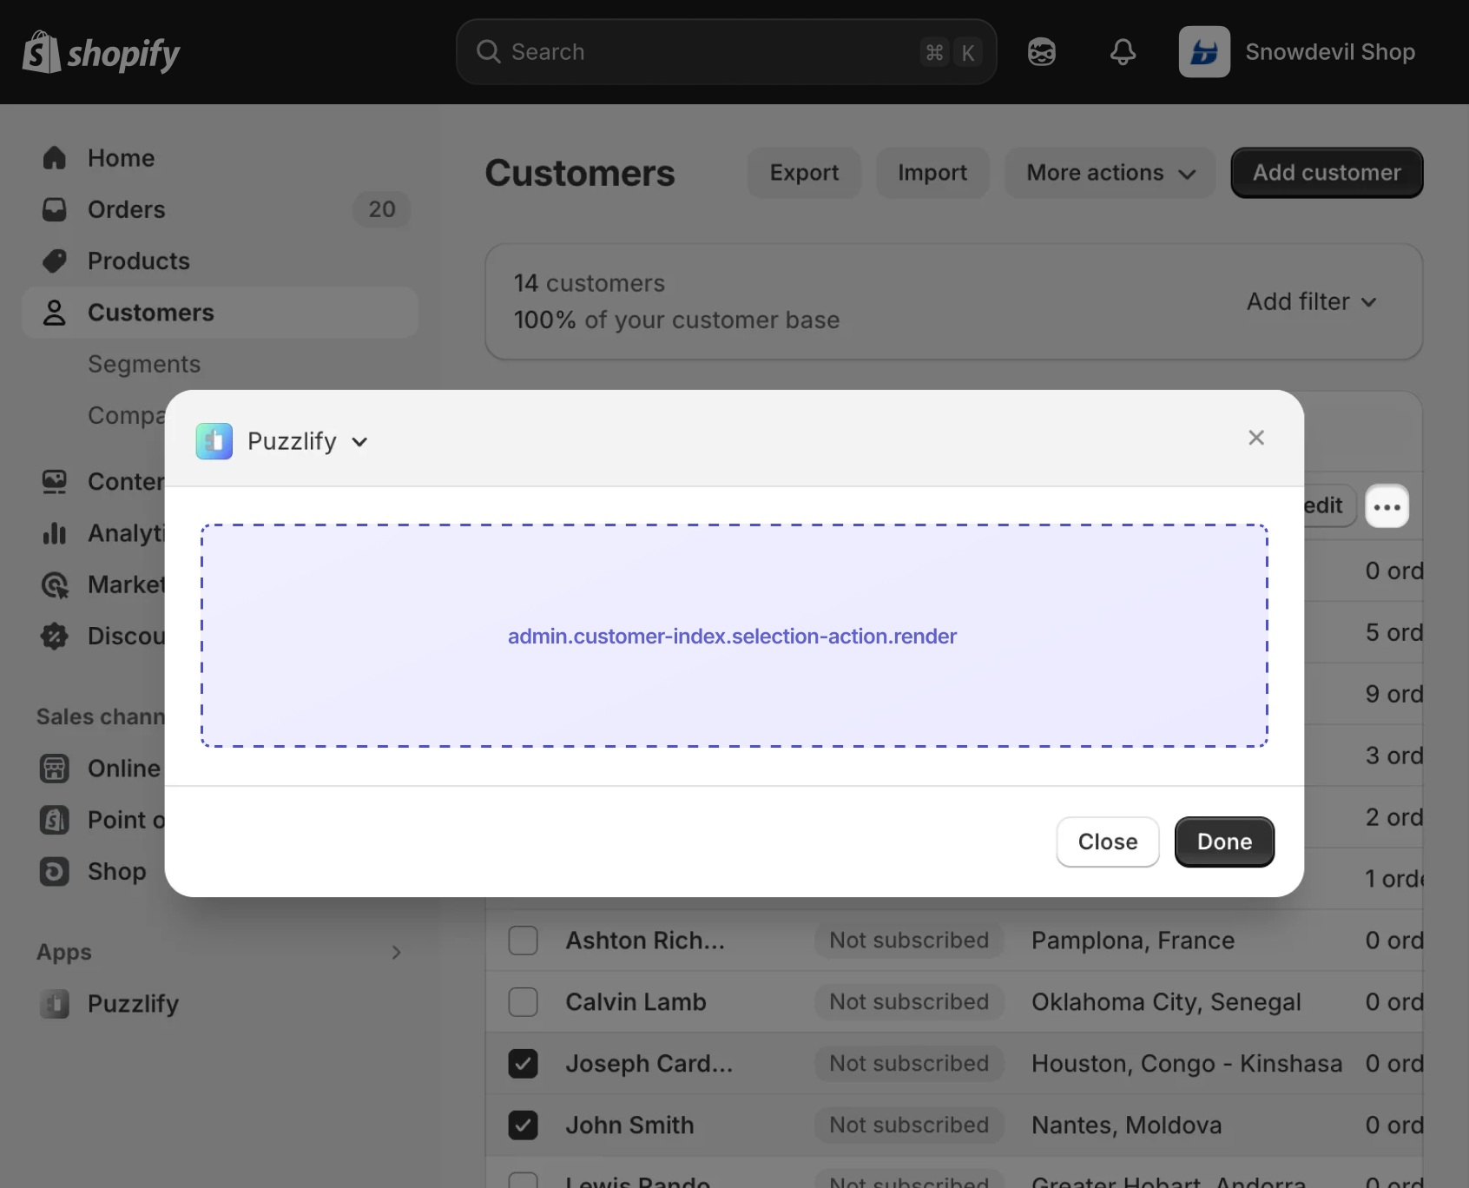Viewport: 1469px width, 1188px height.
Task: Check the Ashton Rich... row checkbox
Action: point(524,940)
